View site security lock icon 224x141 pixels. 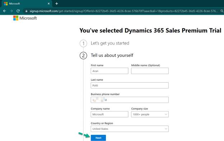coord(26,11)
